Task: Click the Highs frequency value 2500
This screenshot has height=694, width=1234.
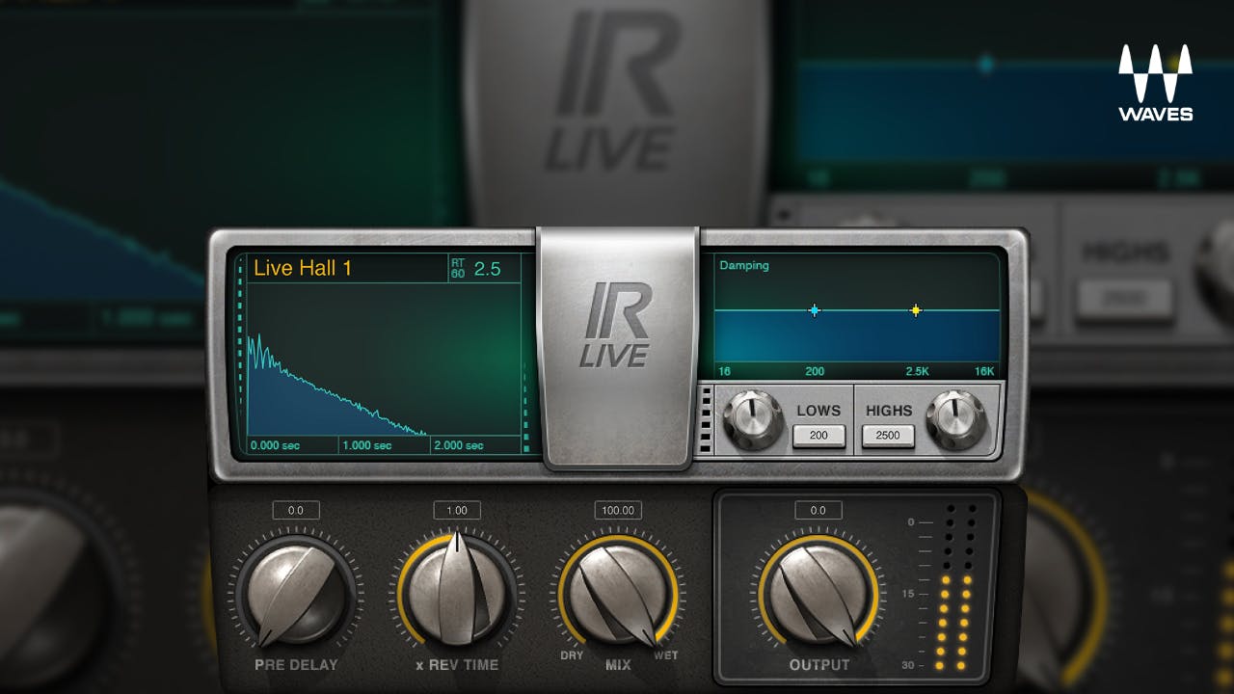Action: (x=888, y=436)
